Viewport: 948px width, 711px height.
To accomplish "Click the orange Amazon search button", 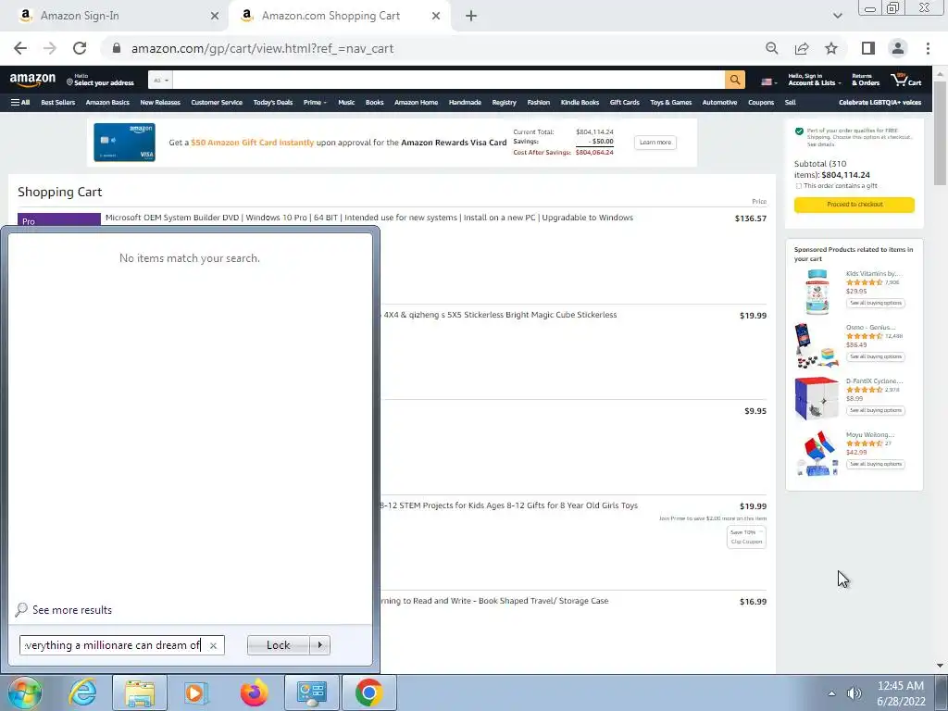I will 734,80.
